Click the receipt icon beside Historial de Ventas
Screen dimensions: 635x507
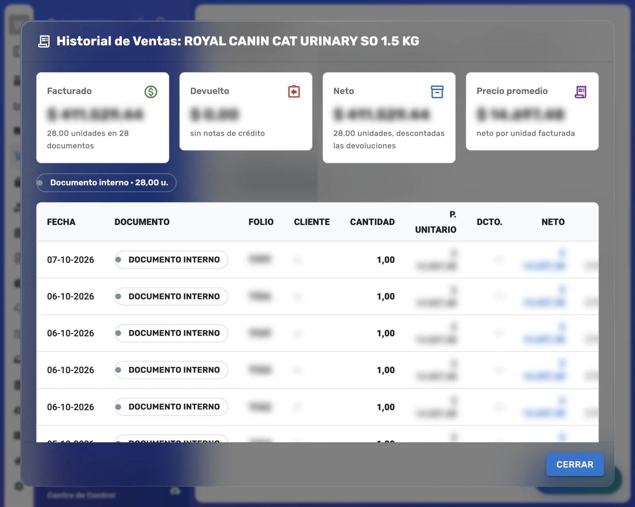pyautogui.click(x=44, y=41)
